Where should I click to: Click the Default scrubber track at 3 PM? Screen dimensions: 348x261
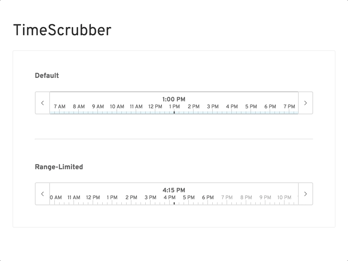213,112
